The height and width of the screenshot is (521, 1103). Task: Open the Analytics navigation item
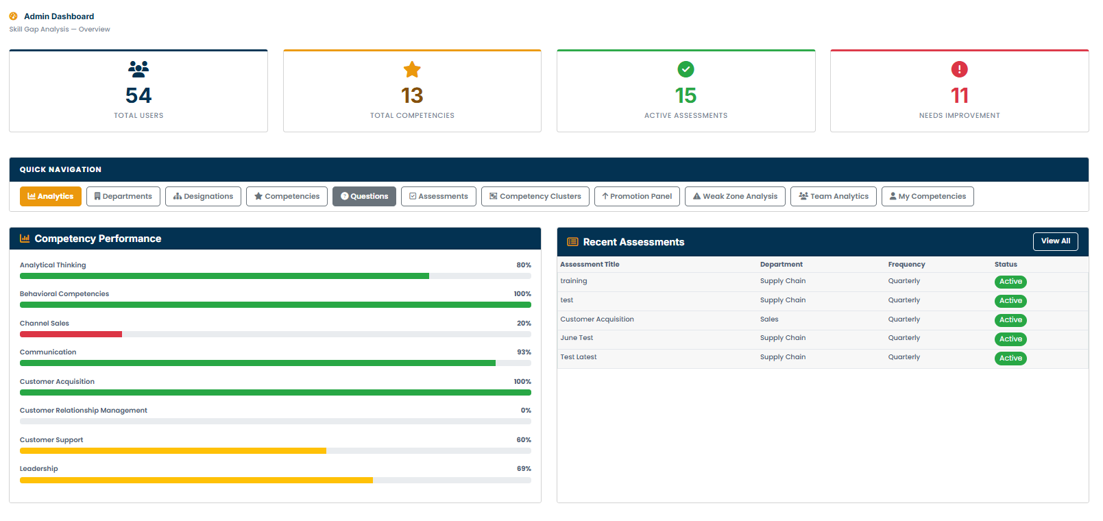pos(51,196)
